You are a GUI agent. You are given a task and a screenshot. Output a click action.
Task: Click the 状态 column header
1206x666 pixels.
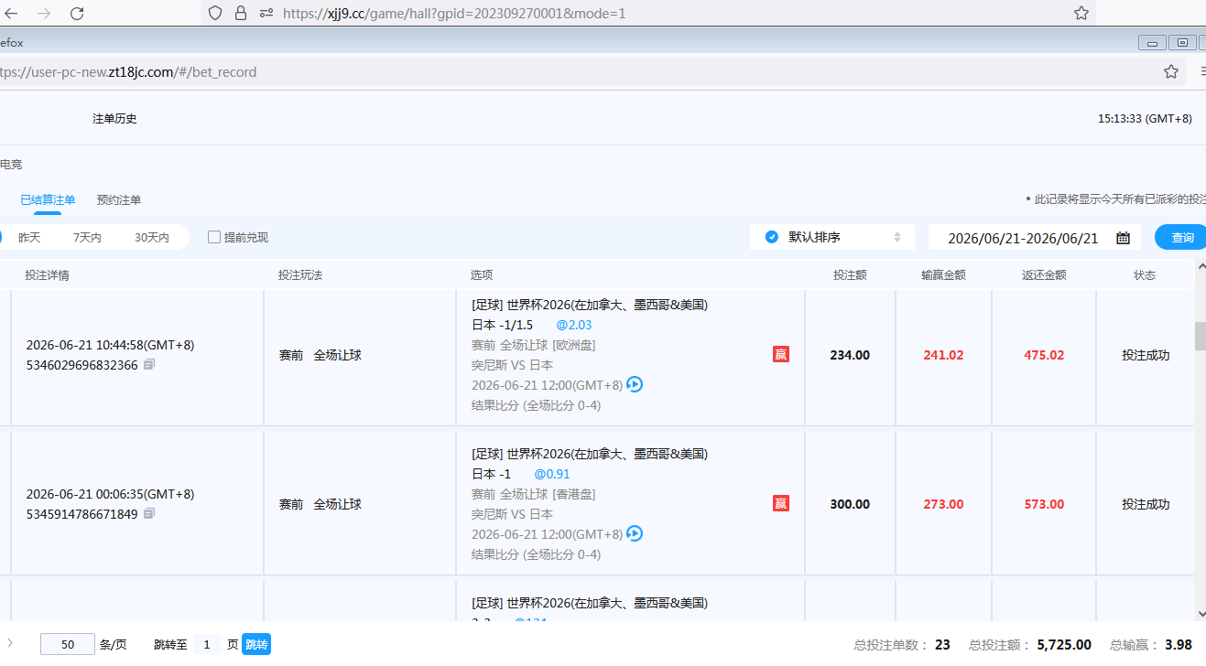1145,275
